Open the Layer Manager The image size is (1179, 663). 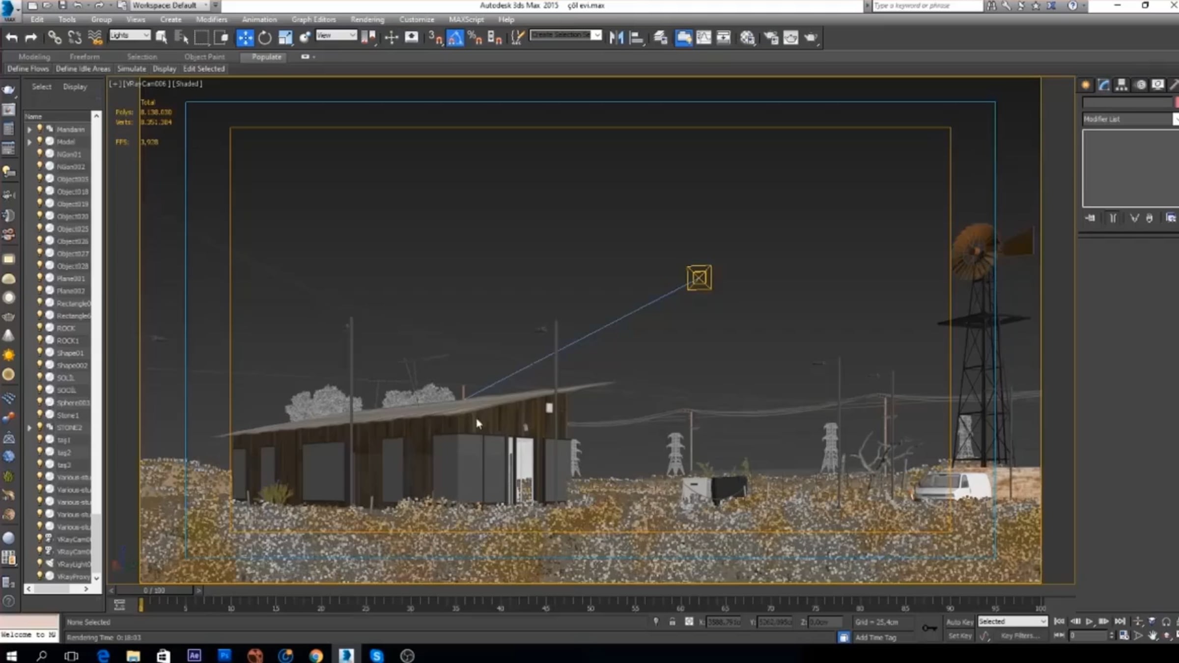coord(660,37)
